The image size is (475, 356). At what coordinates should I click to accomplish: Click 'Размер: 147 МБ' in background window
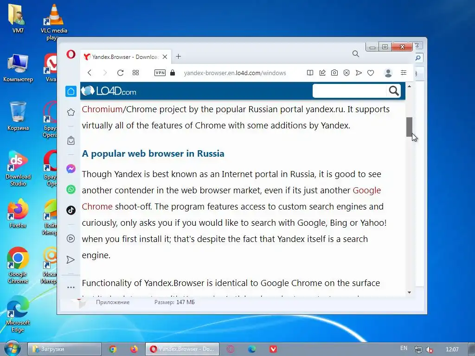point(174,302)
